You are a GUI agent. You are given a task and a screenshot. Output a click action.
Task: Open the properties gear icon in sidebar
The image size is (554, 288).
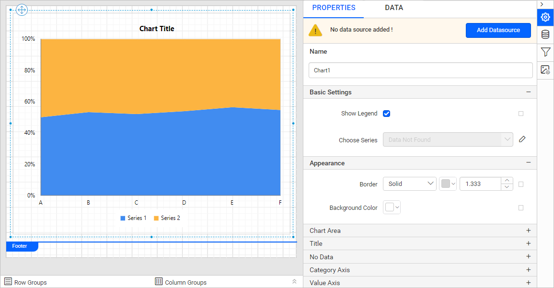click(x=545, y=17)
